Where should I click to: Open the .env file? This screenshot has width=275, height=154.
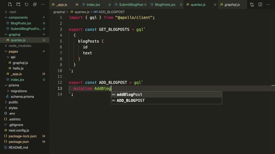click(x=24, y=113)
